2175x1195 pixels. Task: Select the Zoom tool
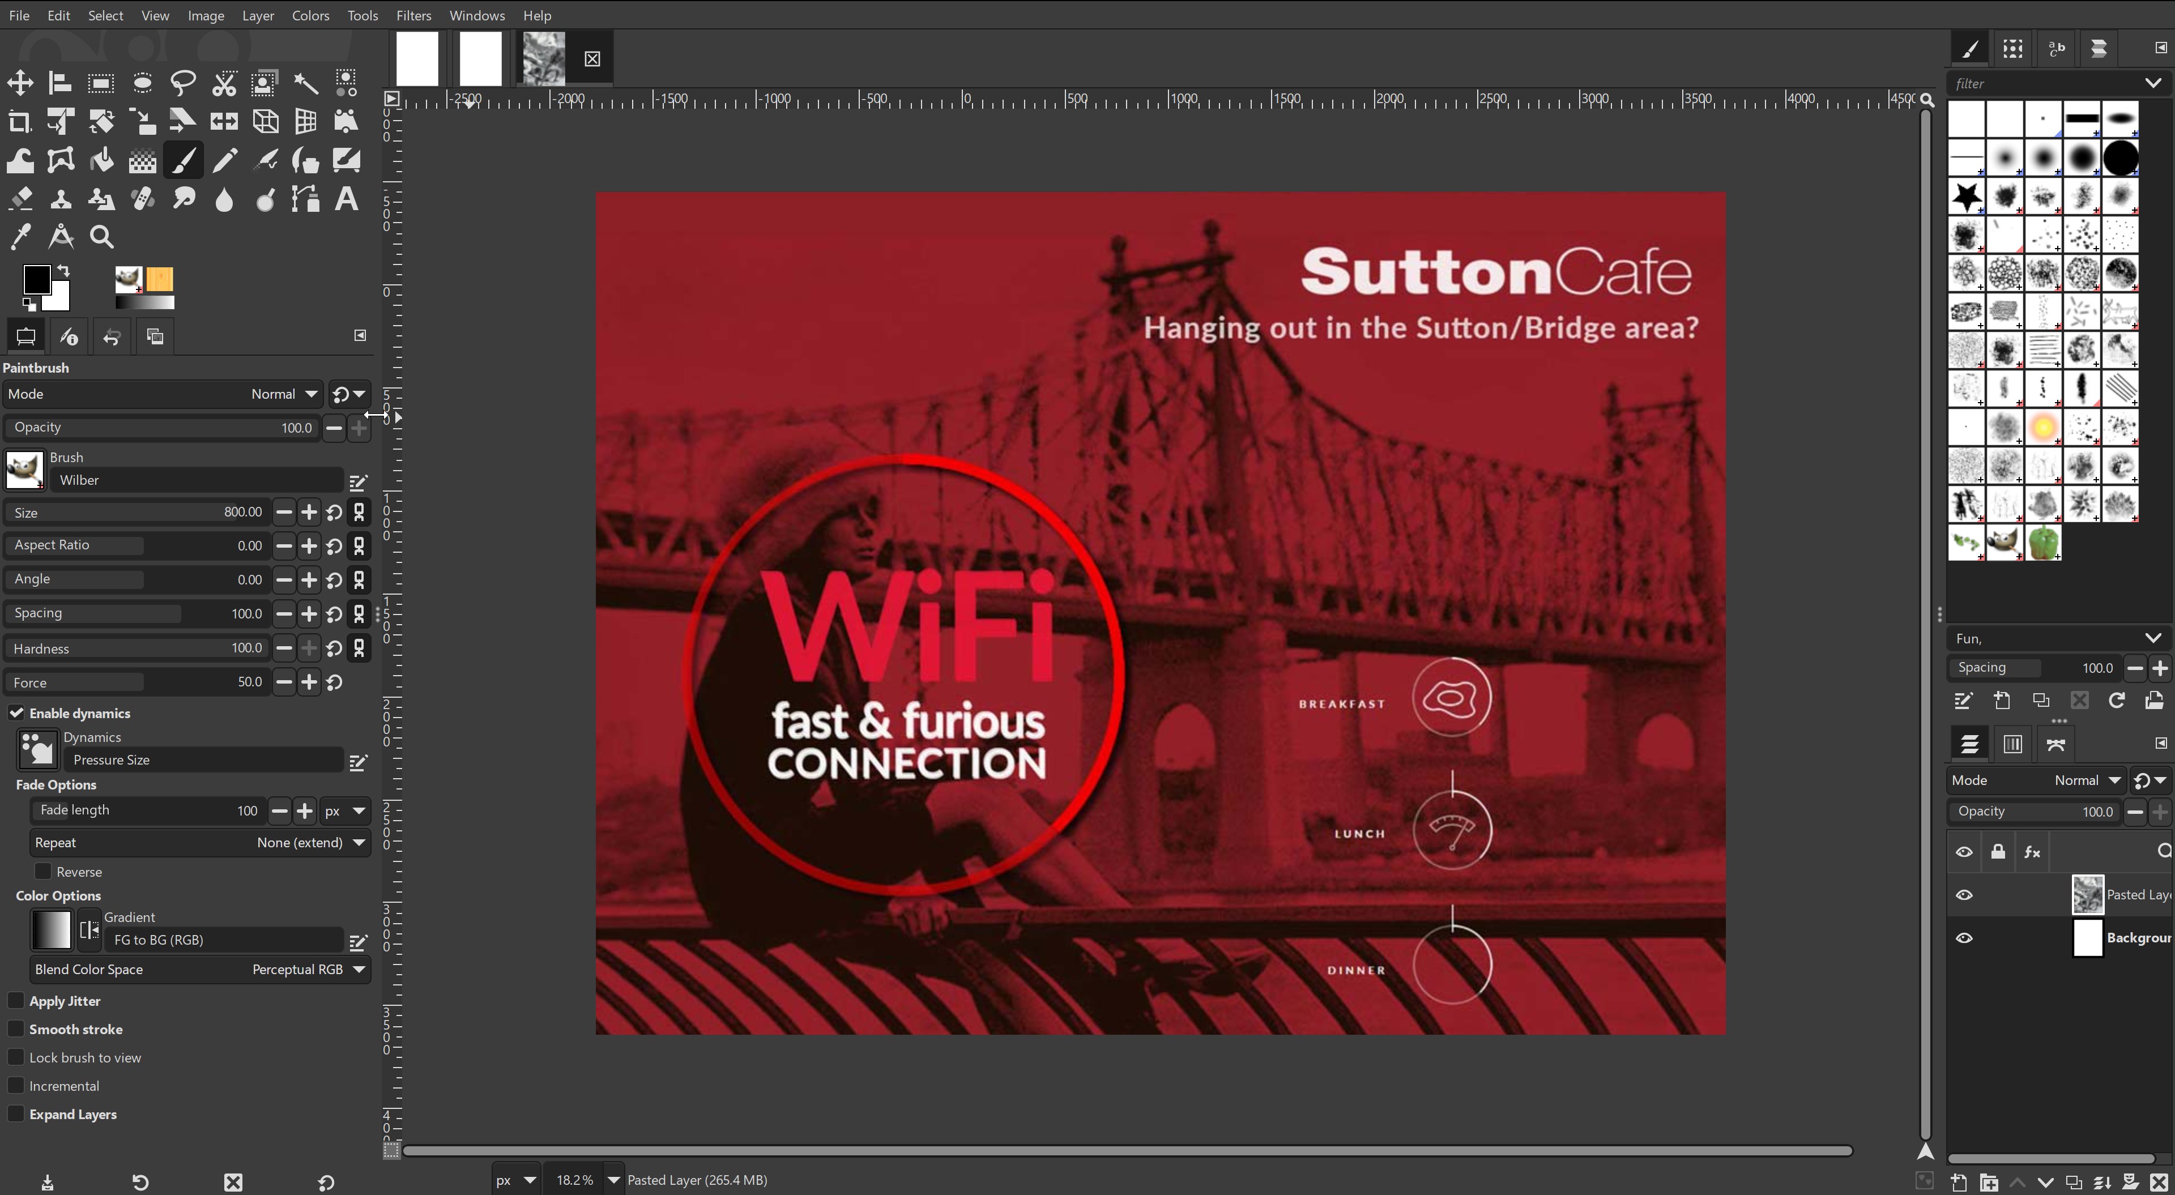pyautogui.click(x=100, y=237)
